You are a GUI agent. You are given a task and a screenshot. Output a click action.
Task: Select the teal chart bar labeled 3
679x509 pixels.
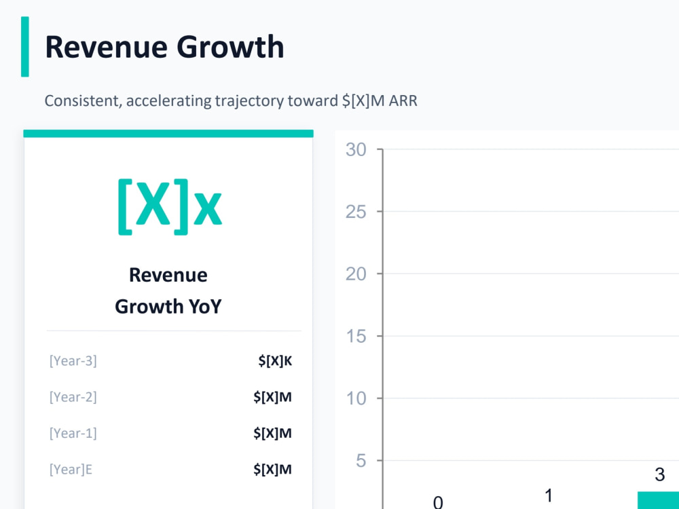coord(658,500)
